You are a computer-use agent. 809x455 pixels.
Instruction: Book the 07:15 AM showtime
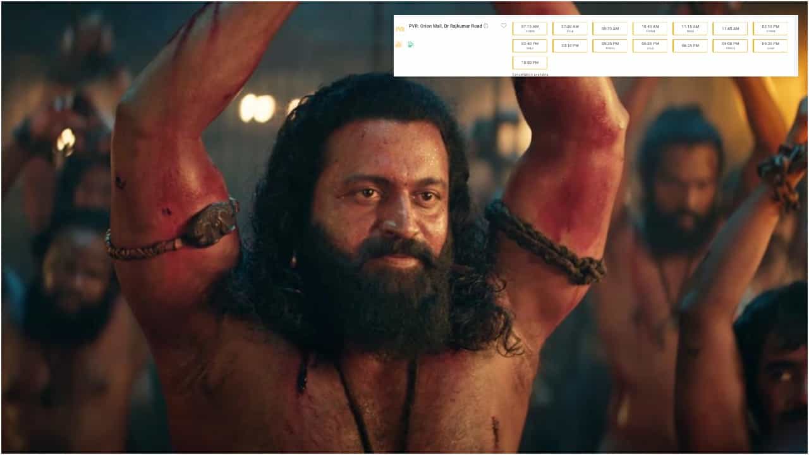530,28
